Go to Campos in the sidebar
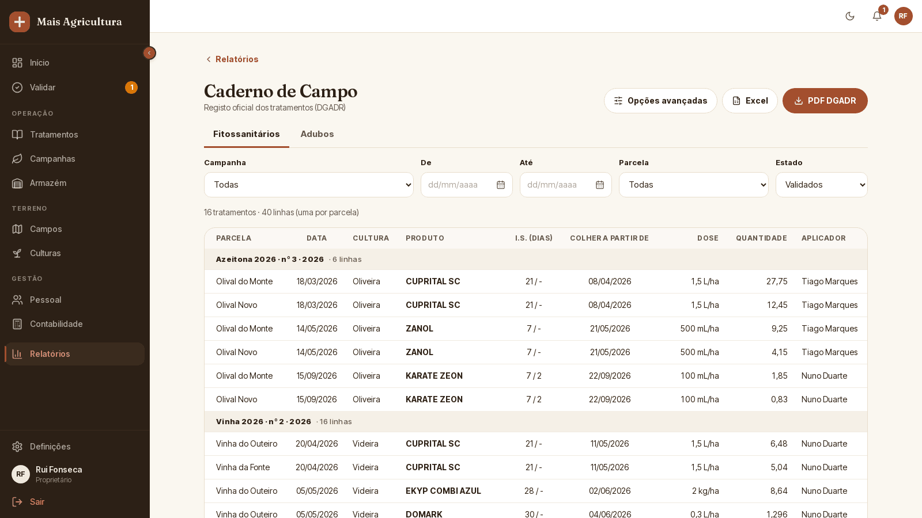The width and height of the screenshot is (922, 518). [x=75, y=229]
